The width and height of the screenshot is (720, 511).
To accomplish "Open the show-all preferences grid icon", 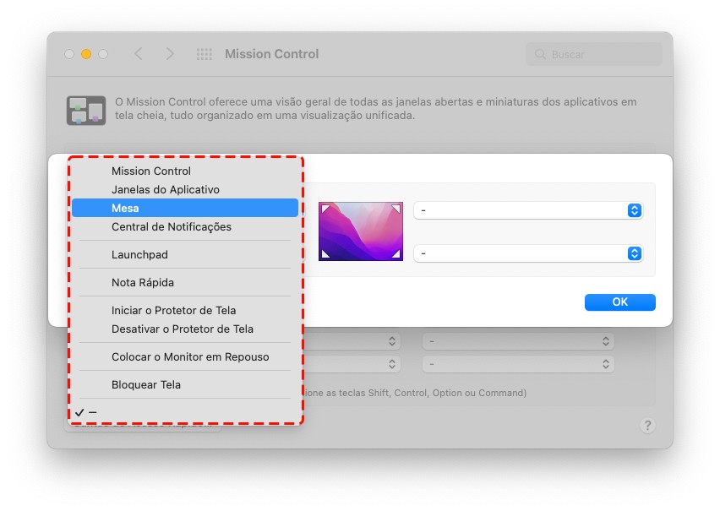I will tap(205, 54).
